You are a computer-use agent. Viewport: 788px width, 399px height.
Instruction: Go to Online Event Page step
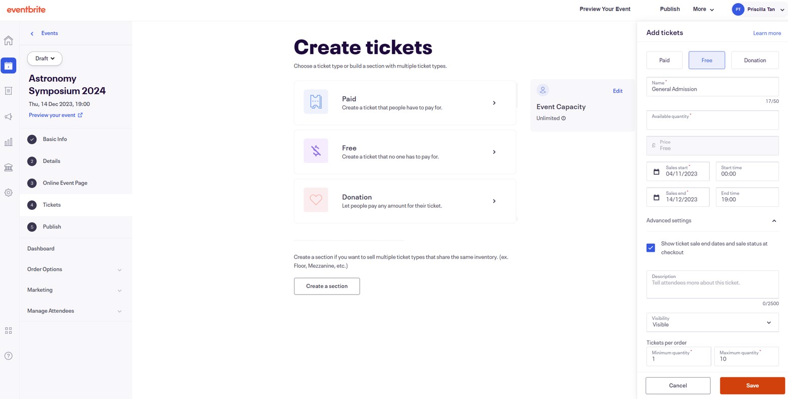click(x=65, y=183)
